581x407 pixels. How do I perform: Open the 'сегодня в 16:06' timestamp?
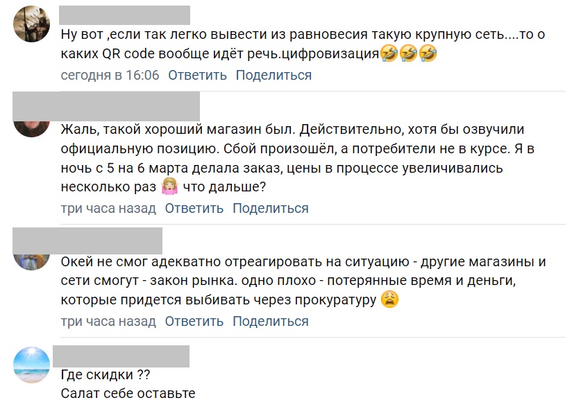[110, 75]
